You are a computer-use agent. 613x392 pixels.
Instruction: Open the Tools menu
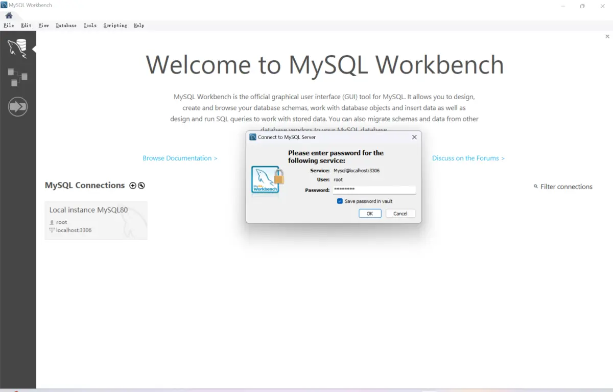click(90, 26)
